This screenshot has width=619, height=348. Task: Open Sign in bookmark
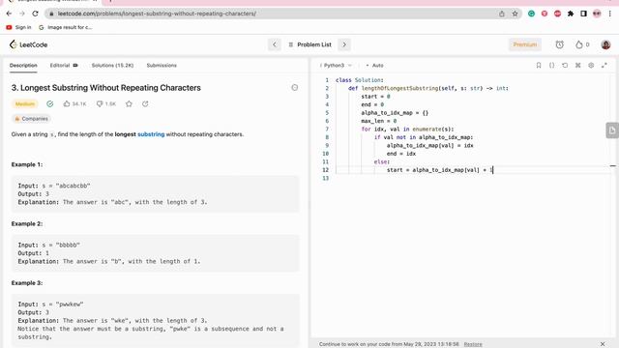(x=18, y=27)
